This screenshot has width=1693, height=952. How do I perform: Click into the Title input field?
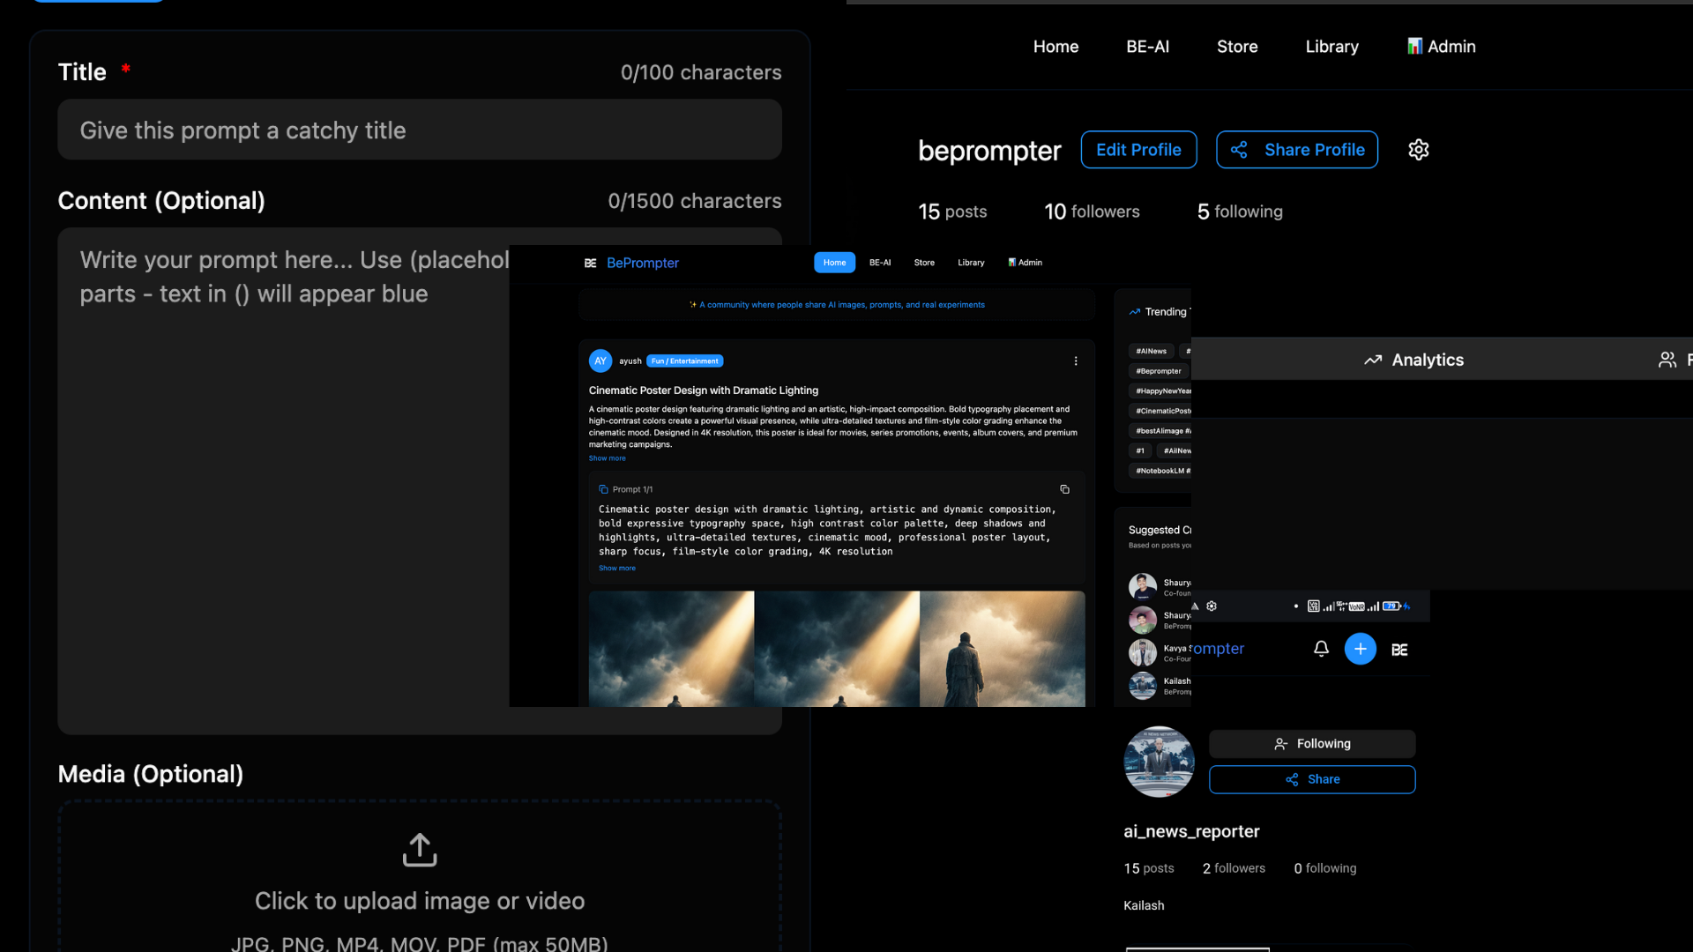tap(420, 130)
